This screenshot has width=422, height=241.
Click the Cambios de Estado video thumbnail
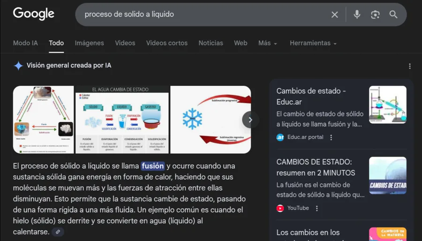(388, 176)
